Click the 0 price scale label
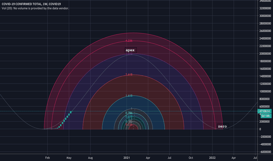Screen dimensions: 273x161 [260, 129]
